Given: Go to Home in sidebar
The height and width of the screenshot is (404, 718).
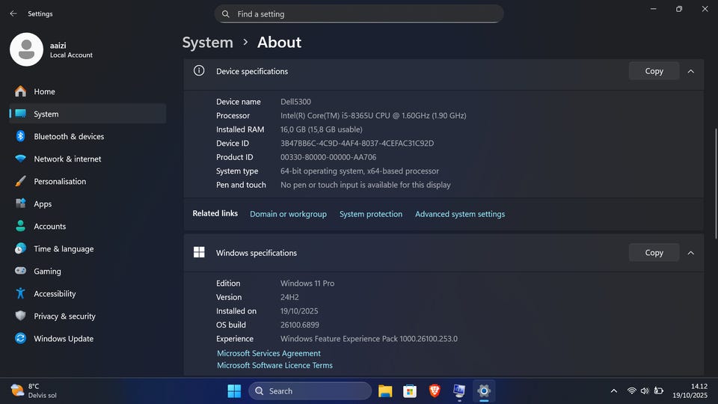Looking at the screenshot, I should pos(44,91).
